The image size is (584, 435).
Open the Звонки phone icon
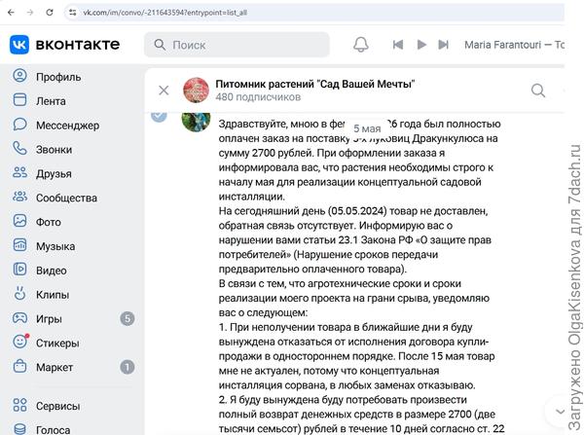click(x=19, y=148)
